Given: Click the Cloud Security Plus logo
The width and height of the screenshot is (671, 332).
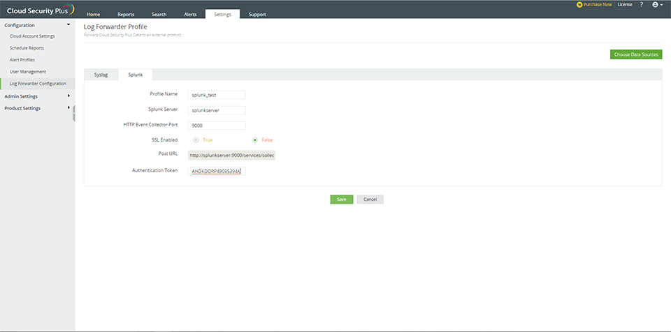Looking at the screenshot, I should click(x=41, y=9).
